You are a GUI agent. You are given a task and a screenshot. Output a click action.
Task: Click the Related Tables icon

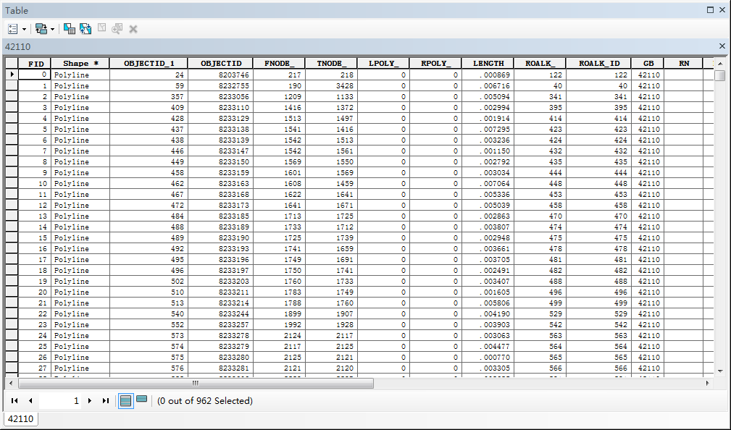tap(41, 29)
